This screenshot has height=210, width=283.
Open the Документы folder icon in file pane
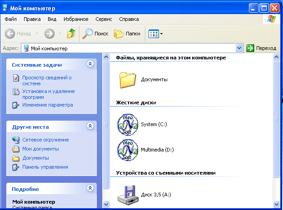[128, 80]
